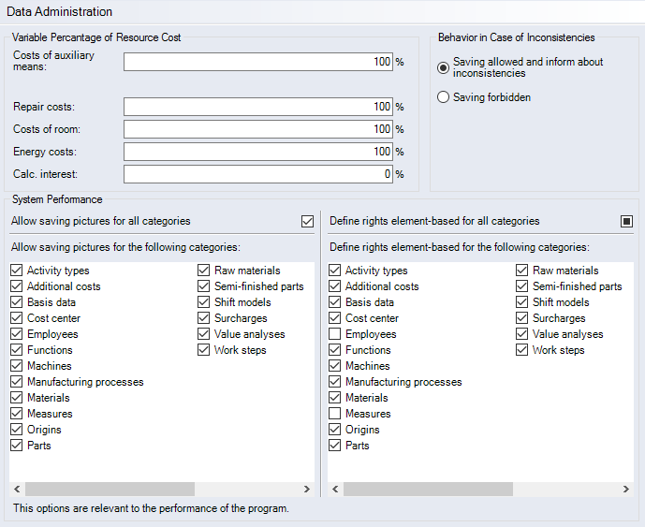Click the 'Variable Percantage of Resource Cost' group label
This screenshot has width=645, height=527.
(96, 37)
